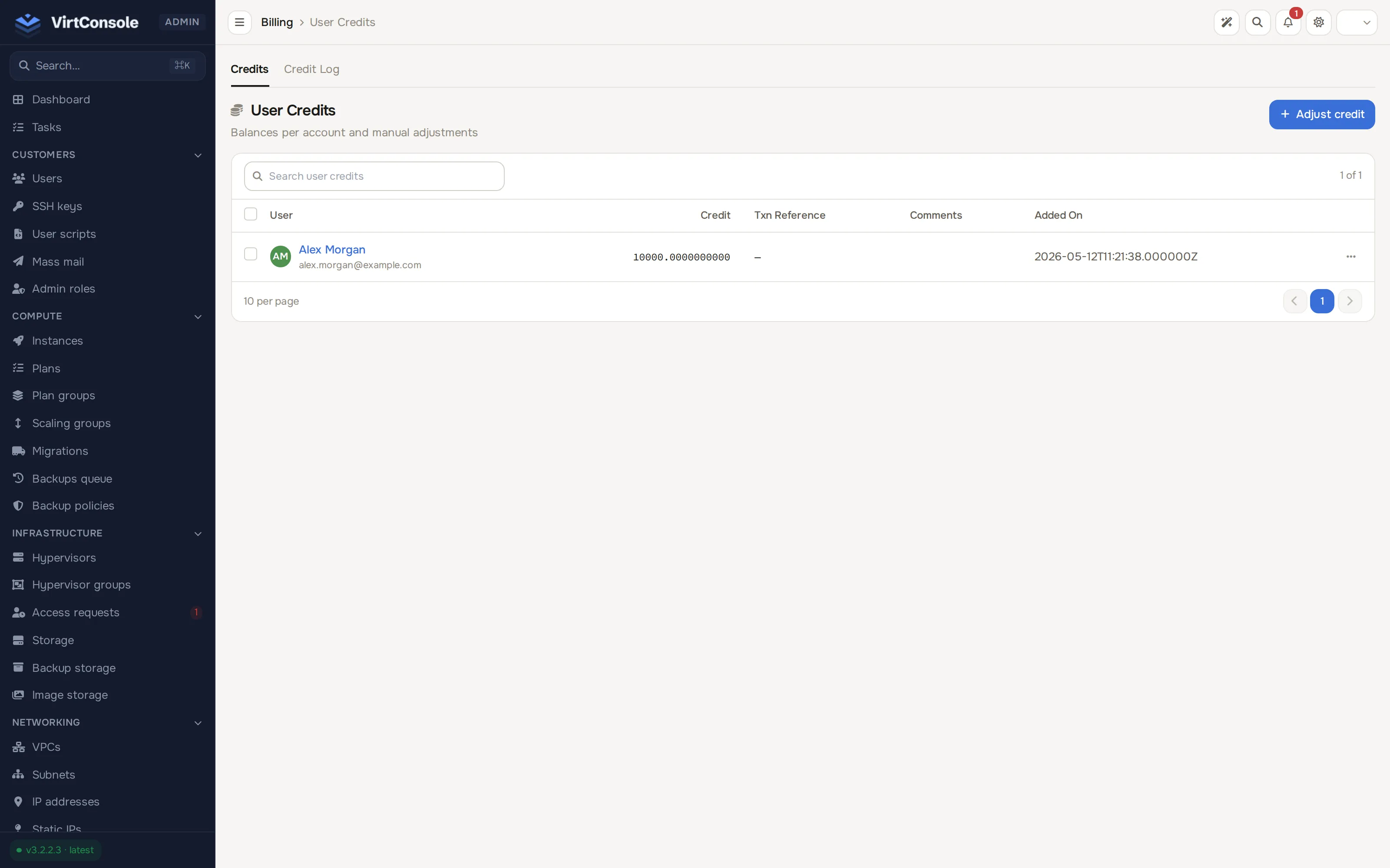
Task: Select all rows with header checkbox
Action: [251, 214]
